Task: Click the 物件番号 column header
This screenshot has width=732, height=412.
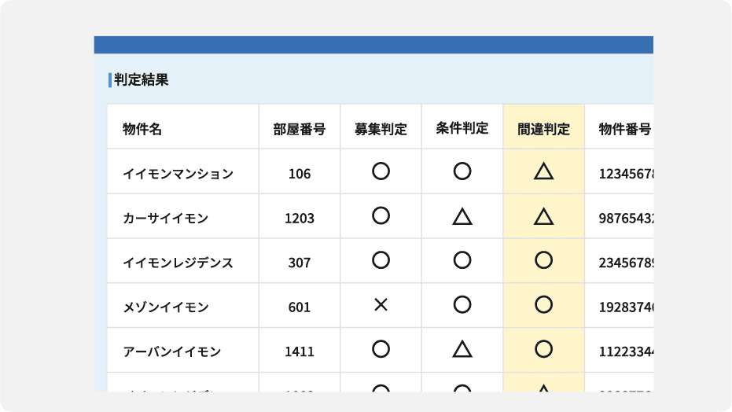Action: click(x=624, y=129)
